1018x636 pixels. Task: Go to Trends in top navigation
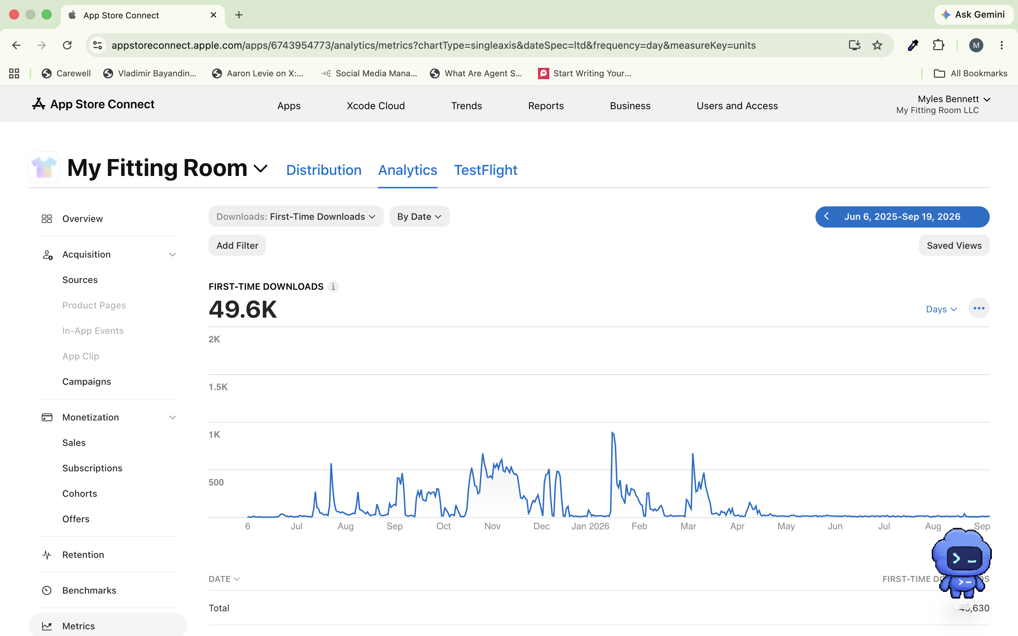467,106
